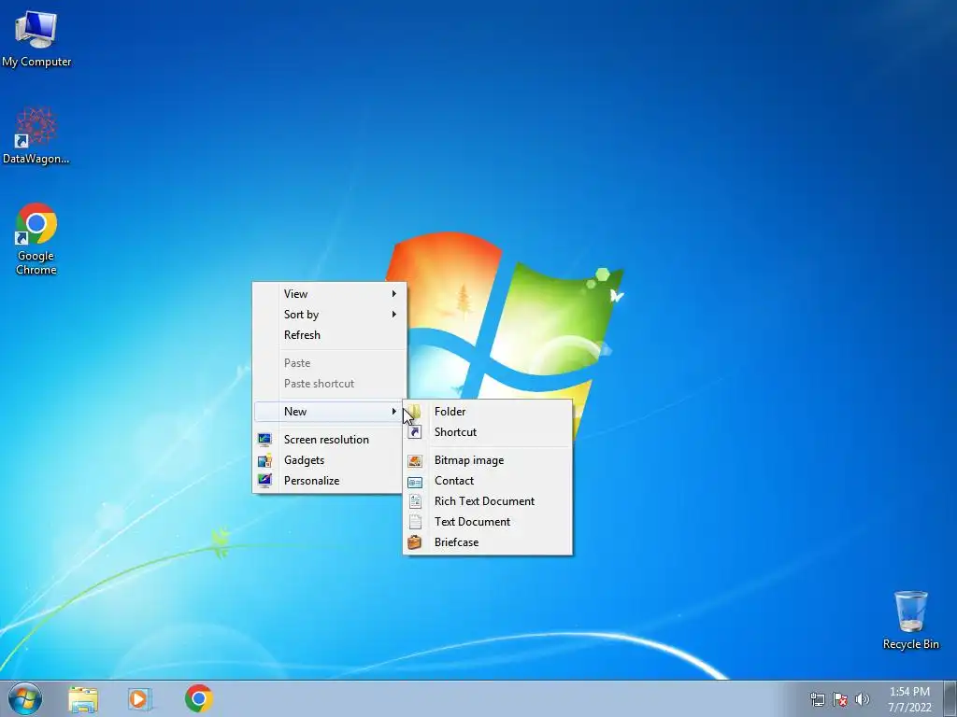Create a new Text Document
957x717 pixels.
pyautogui.click(x=488, y=522)
